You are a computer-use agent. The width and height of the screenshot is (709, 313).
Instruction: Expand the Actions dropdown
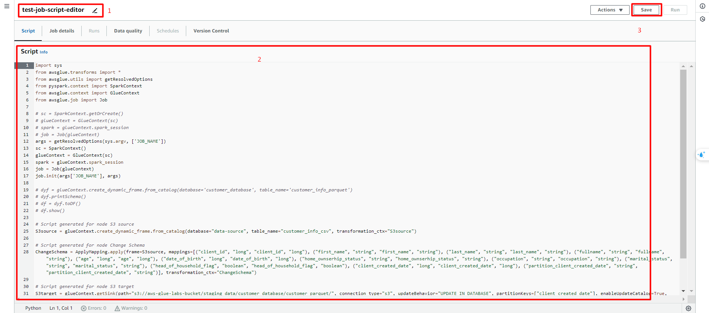click(x=610, y=10)
